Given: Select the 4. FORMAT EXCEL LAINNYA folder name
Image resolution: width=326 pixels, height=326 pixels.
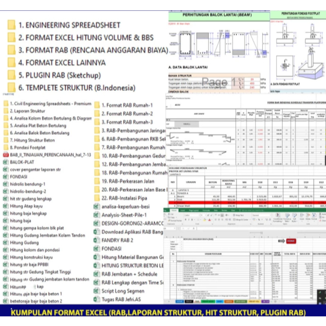Looking at the screenshot, I should pos(62,63).
